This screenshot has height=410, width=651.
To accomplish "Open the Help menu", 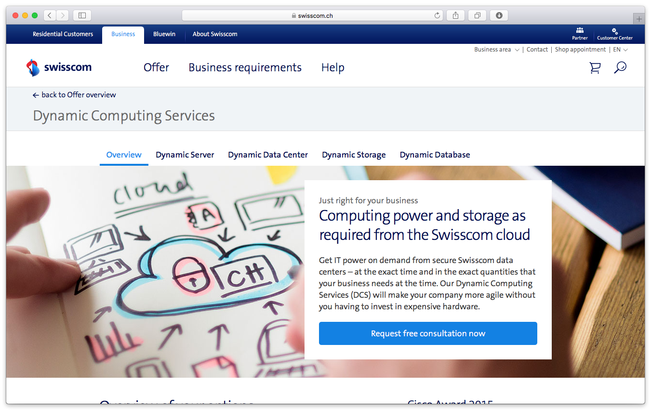I will 332,68.
